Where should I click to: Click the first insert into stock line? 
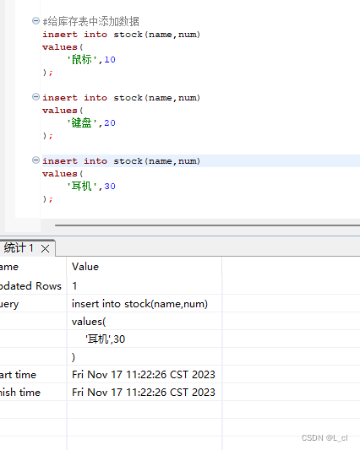[x=121, y=35]
